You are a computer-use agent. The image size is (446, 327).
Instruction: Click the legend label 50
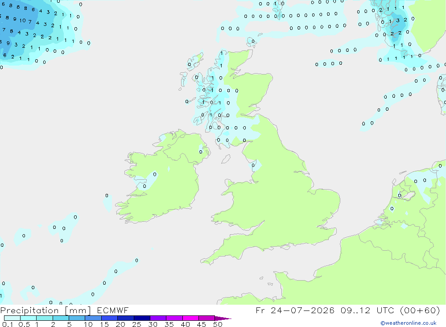pos(218,324)
